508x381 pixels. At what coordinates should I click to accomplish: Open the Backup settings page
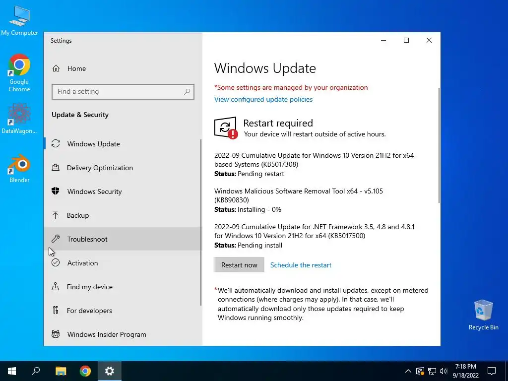pos(123,215)
